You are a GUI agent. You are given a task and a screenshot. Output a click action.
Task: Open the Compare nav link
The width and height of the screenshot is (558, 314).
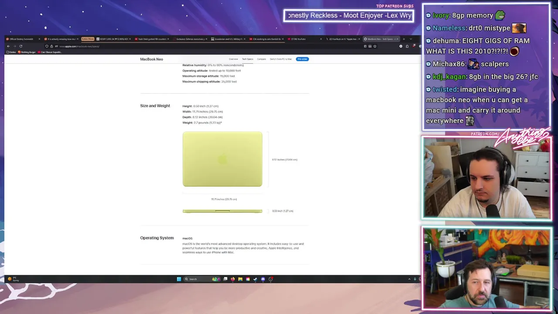click(x=262, y=59)
